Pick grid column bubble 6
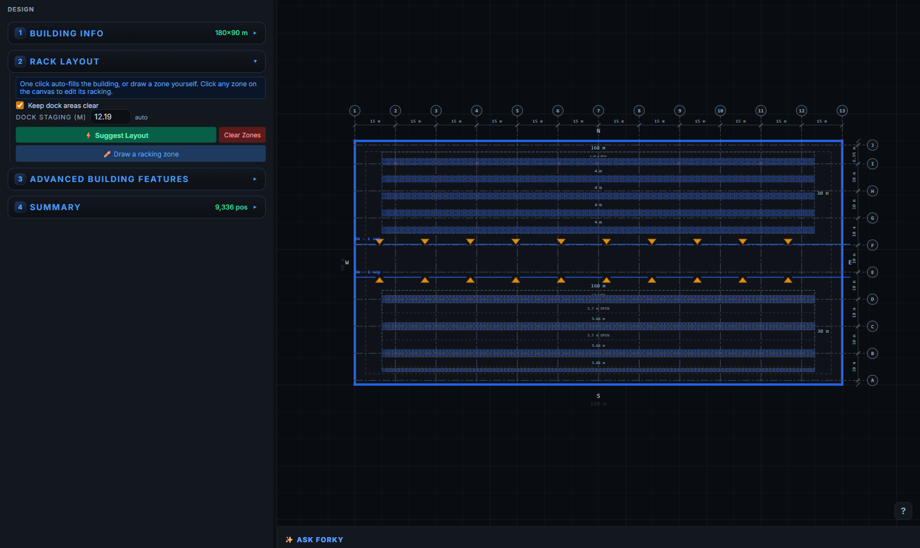 tap(558, 110)
